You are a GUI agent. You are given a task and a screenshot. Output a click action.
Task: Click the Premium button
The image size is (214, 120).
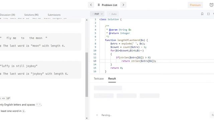point(195,5)
